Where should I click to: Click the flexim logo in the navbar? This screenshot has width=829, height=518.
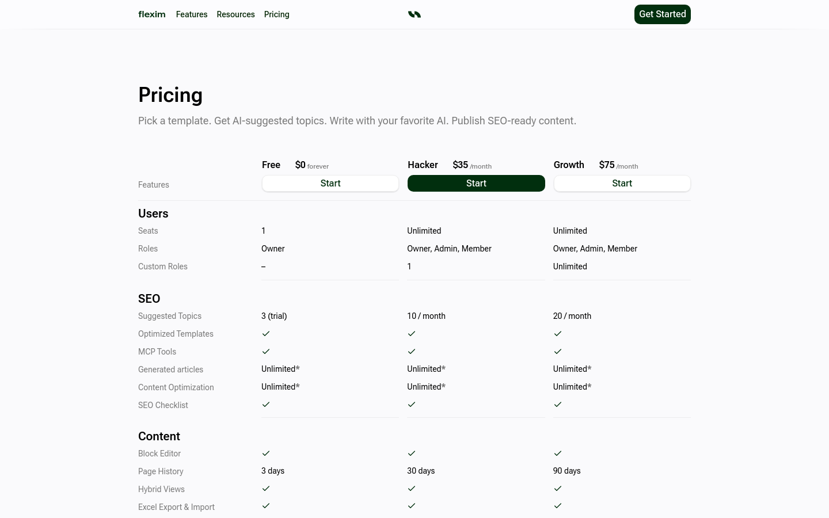click(x=152, y=14)
